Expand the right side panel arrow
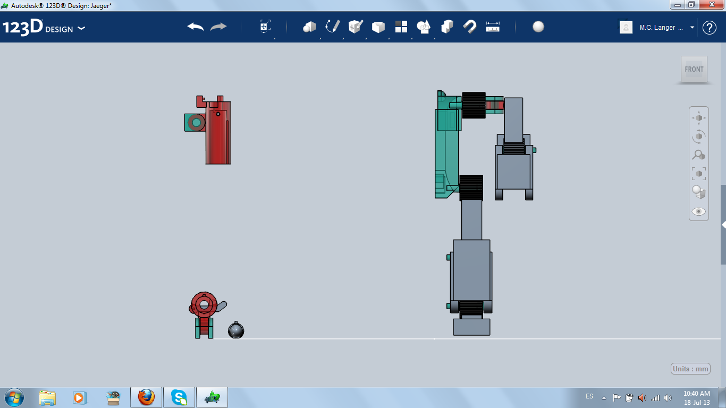Screen dimensions: 726x408 [723, 225]
